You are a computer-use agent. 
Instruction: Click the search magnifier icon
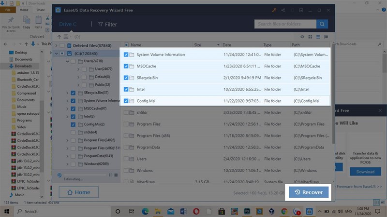click(x=322, y=24)
